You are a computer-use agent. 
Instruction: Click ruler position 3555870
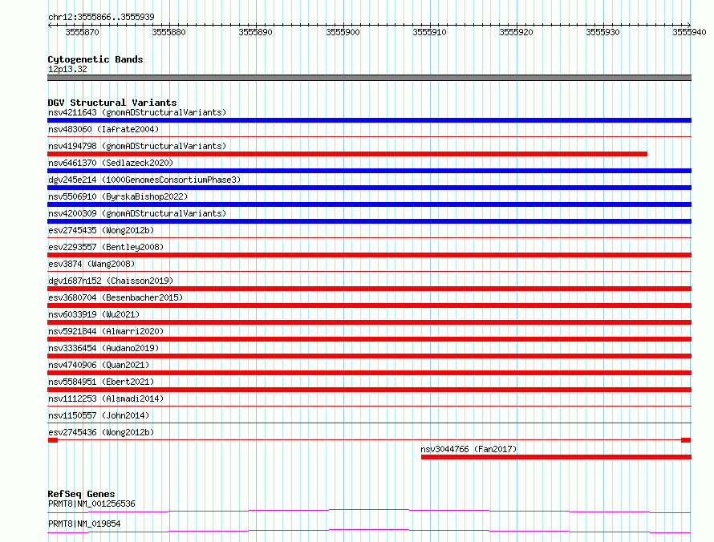(82, 32)
